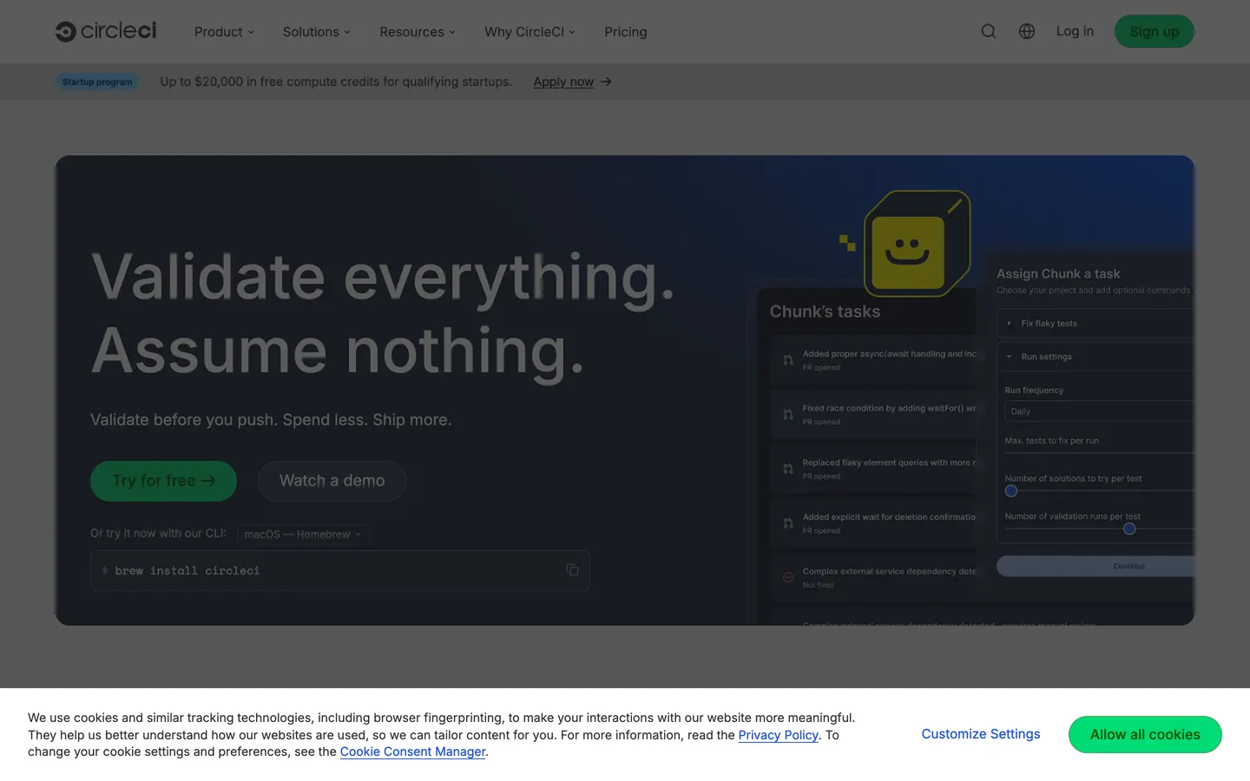Image resolution: width=1250 pixels, height=781 pixels.
Task: Collapse the Run settings section
Action: click(1095, 357)
